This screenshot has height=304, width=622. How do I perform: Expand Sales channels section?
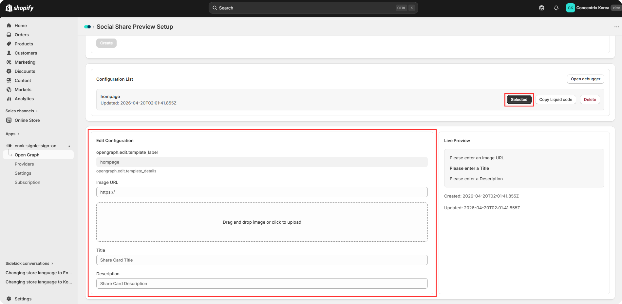tap(22, 111)
